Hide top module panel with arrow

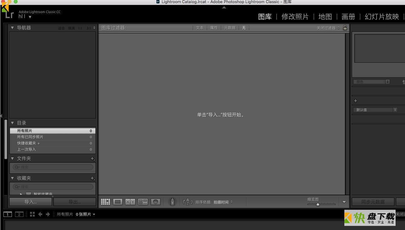point(224,7)
